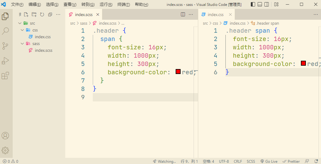Click the New Folder icon in explorer
The image size is (321, 164).
(x=34, y=14)
